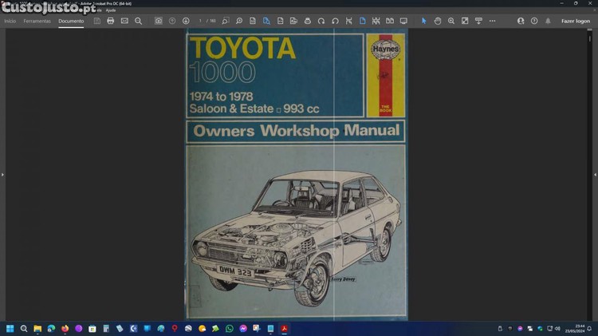Switch to the Início tab
Viewport: 598px width, 336px height.
point(10,21)
